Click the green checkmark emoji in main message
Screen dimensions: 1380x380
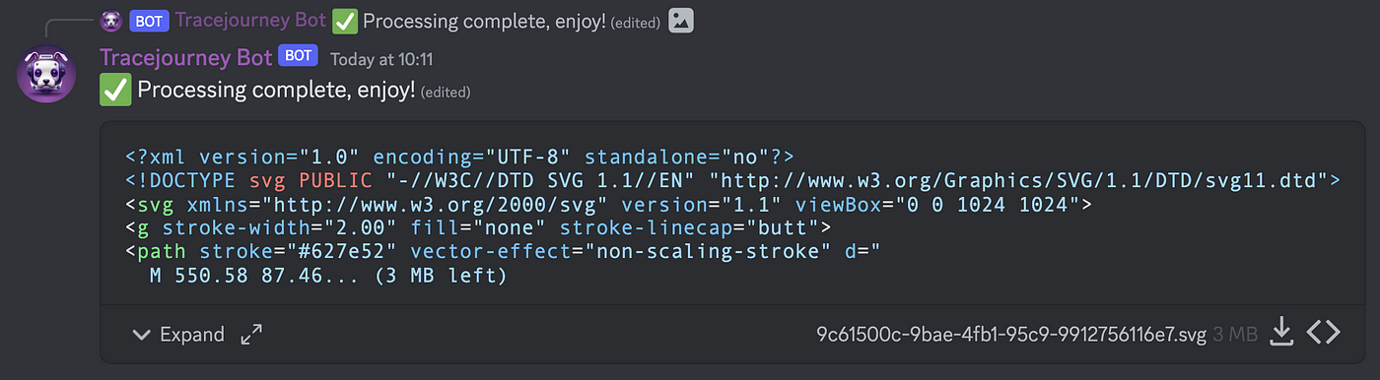(115, 91)
